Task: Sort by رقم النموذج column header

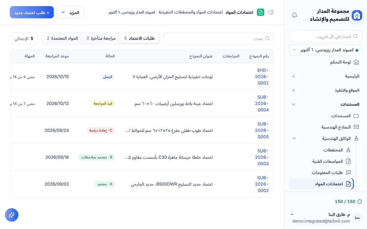Action: [x=259, y=56]
